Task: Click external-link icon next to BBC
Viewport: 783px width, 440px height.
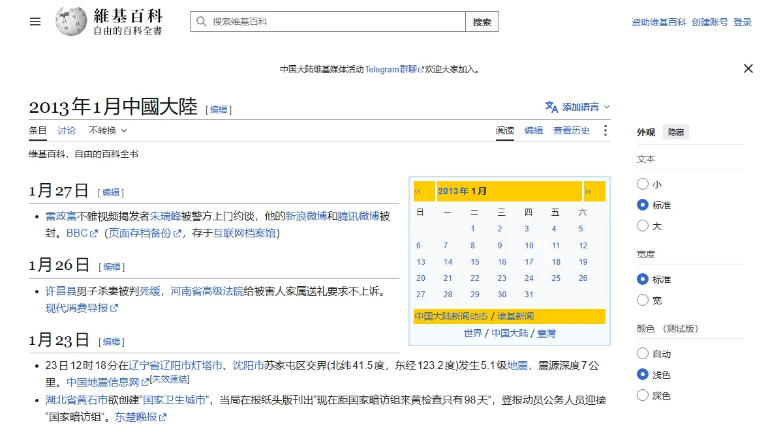Action: pyautogui.click(x=94, y=233)
